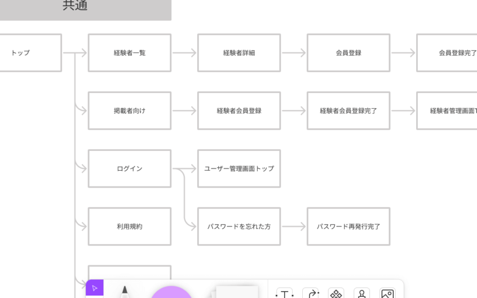Image resolution: width=477 pixels, height=298 pixels.
Task: Select the 経験者詳細 box
Action: [x=238, y=53]
